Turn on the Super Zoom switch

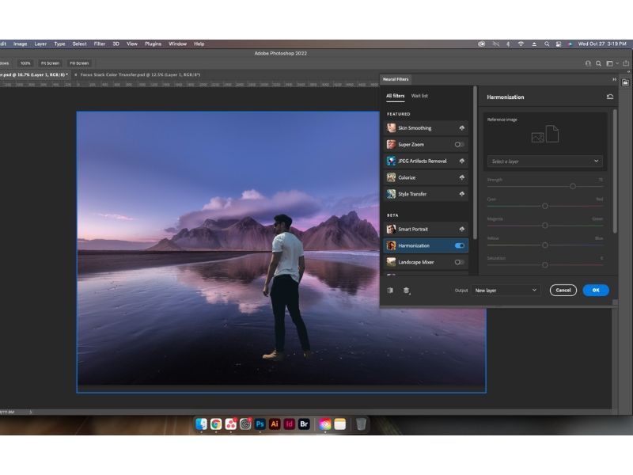(457, 144)
